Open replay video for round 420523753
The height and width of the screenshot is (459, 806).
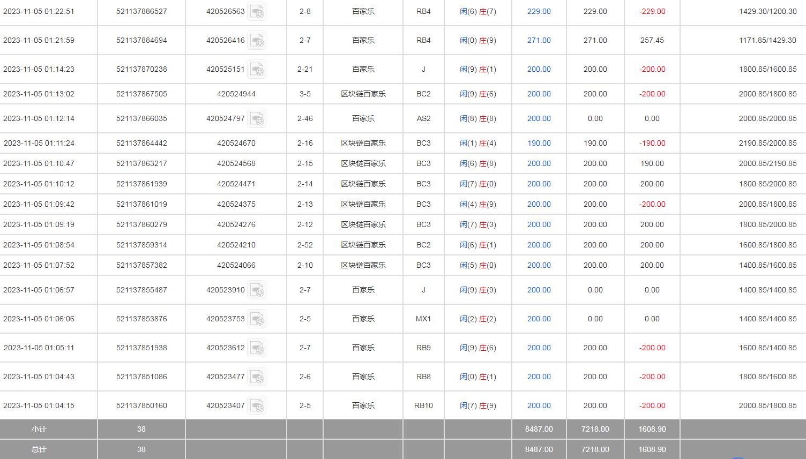[x=257, y=319]
